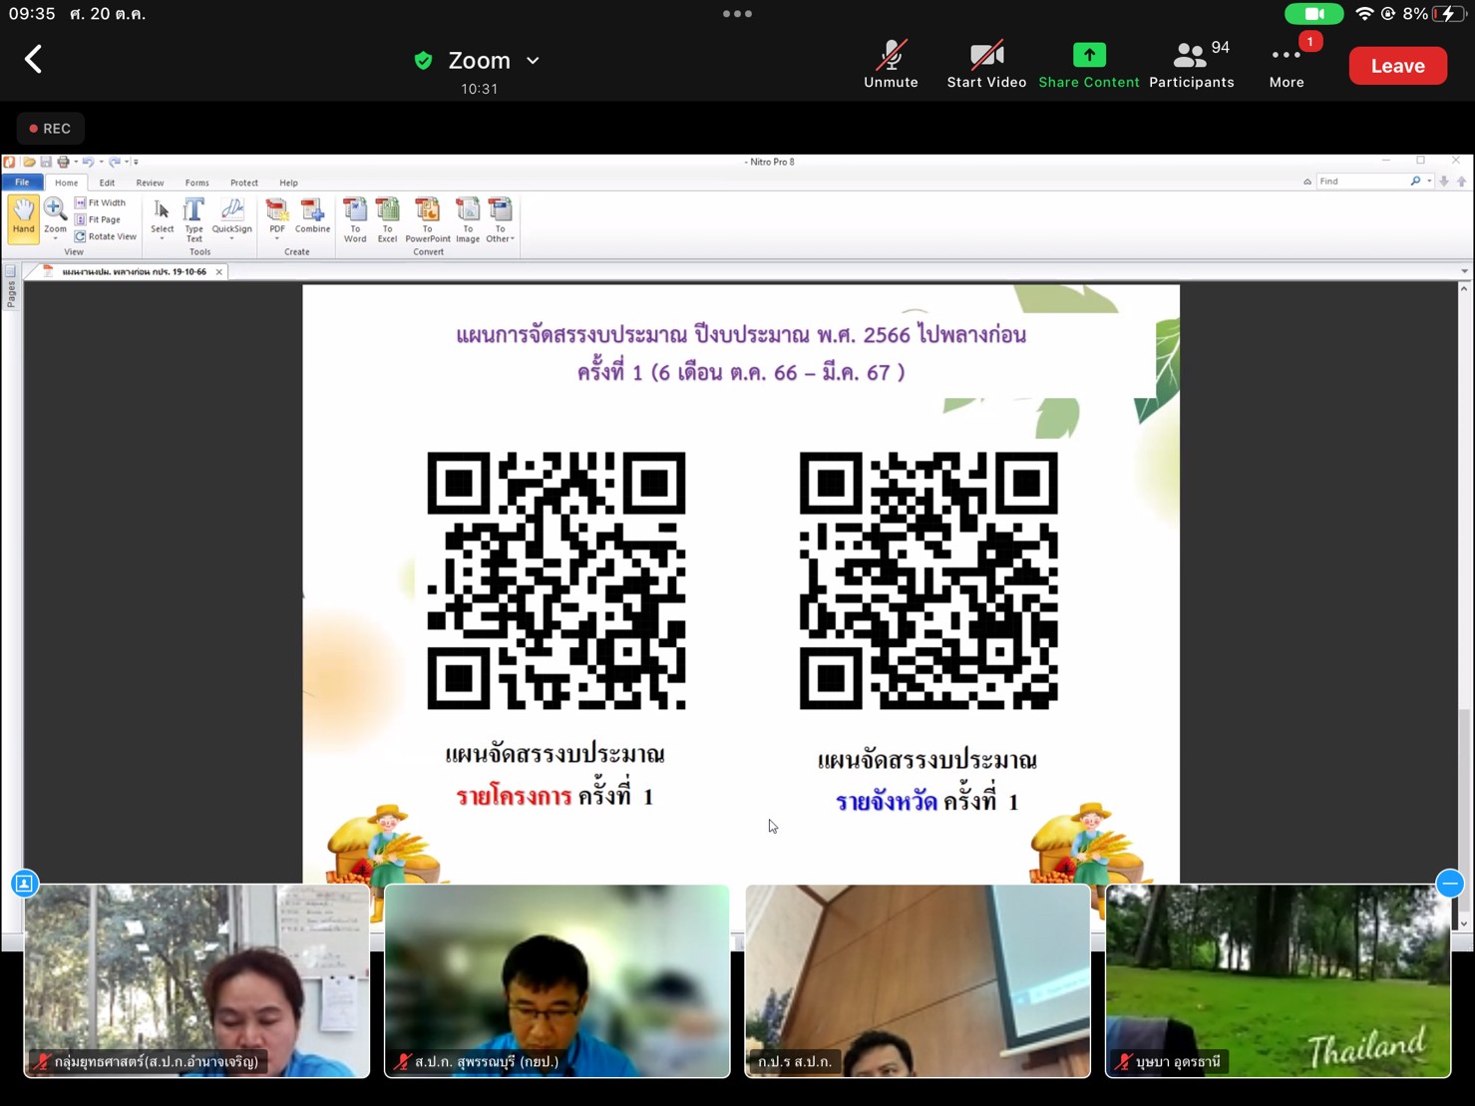Select the อุดรธานี Thailand participant video
1475x1106 pixels.
1278,980
